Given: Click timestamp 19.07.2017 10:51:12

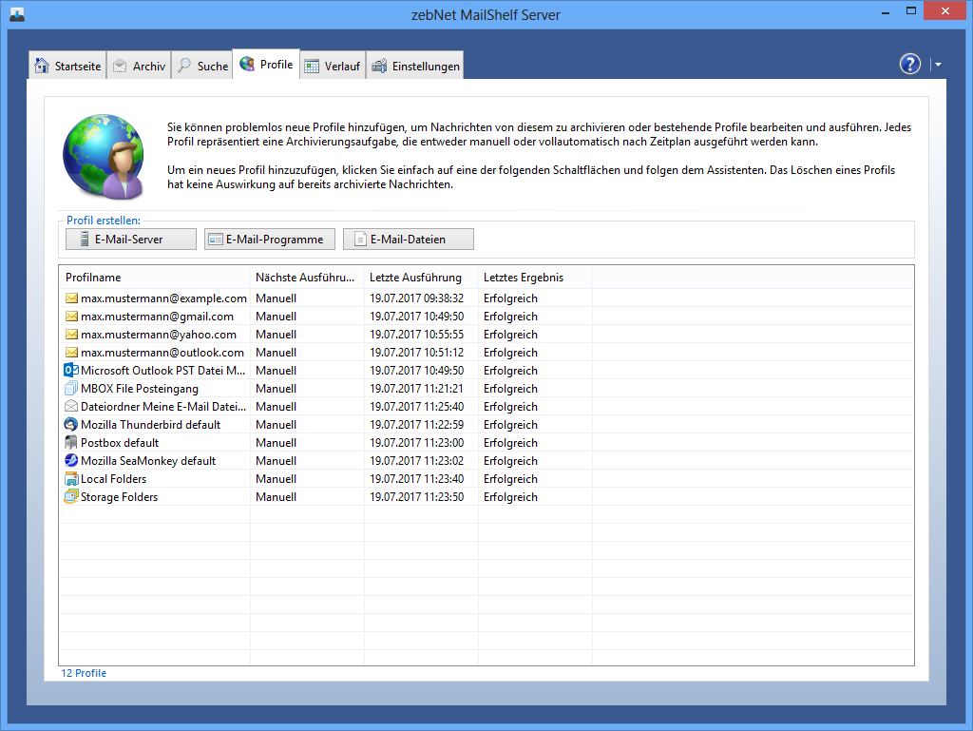Looking at the screenshot, I should coord(416,353).
